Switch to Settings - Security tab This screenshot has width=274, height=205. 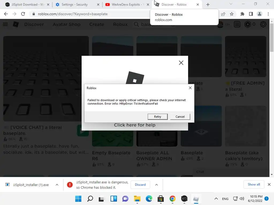point(77,5)
